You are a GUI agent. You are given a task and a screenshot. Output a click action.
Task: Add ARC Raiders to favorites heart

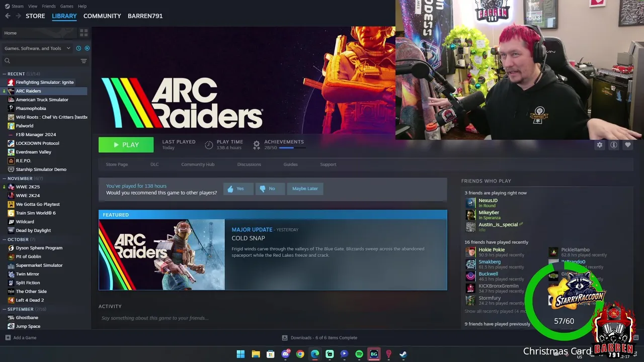pyautogui.click(x=627, y=145)
